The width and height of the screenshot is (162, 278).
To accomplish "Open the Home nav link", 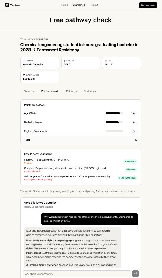I will click(x=64, y=5).
